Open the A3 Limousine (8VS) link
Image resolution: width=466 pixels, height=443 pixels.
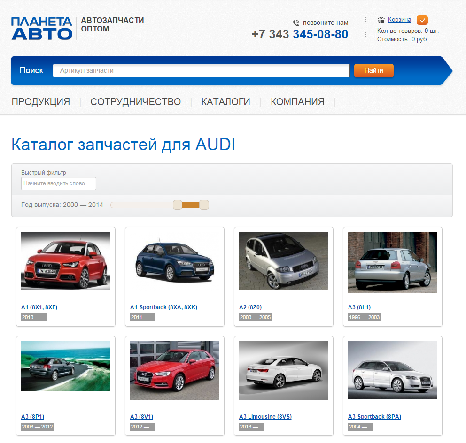pos(265,417)
